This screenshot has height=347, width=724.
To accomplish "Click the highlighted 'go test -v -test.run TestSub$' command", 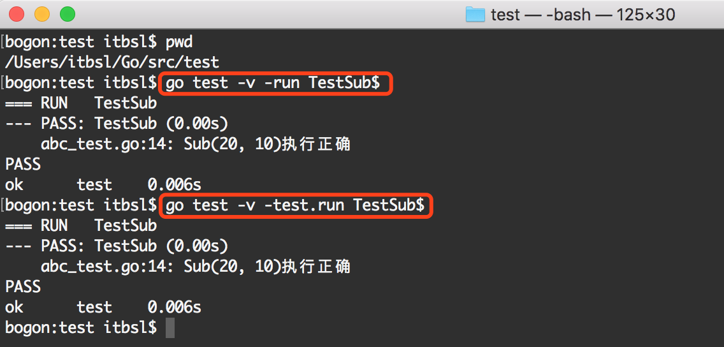I will (x=294, y=205).
